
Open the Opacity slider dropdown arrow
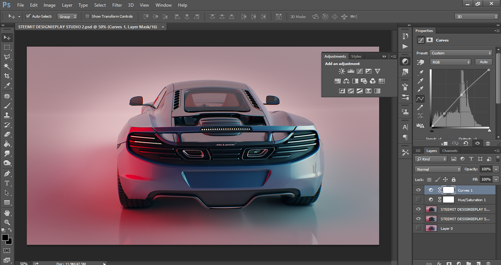point(496,169)
